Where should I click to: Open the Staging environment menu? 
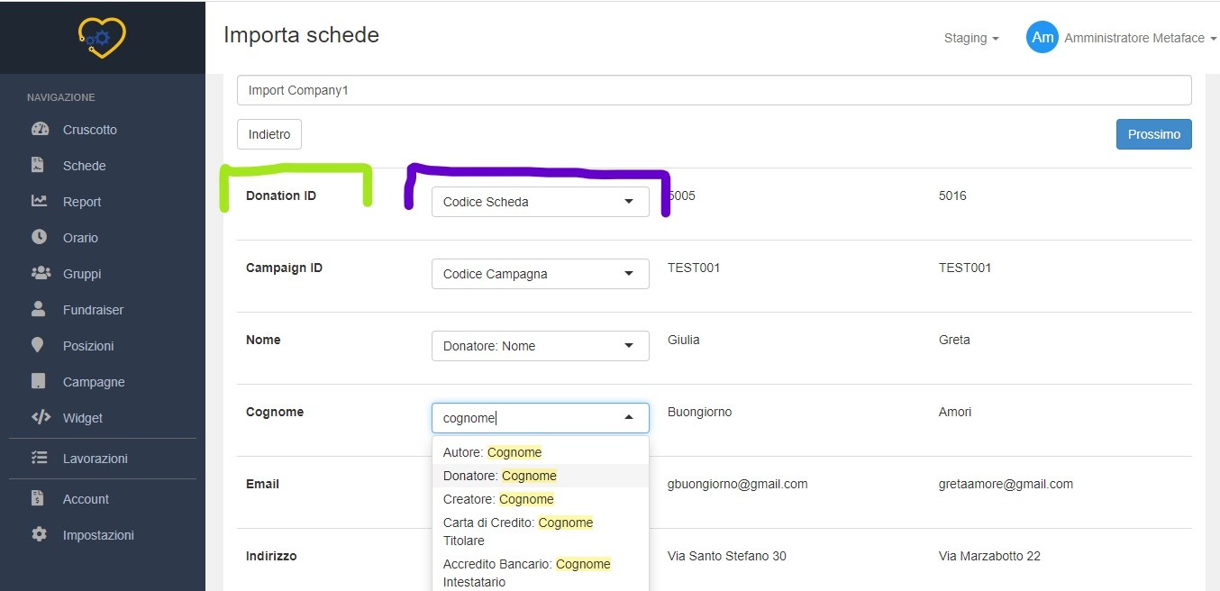(970, 38)
